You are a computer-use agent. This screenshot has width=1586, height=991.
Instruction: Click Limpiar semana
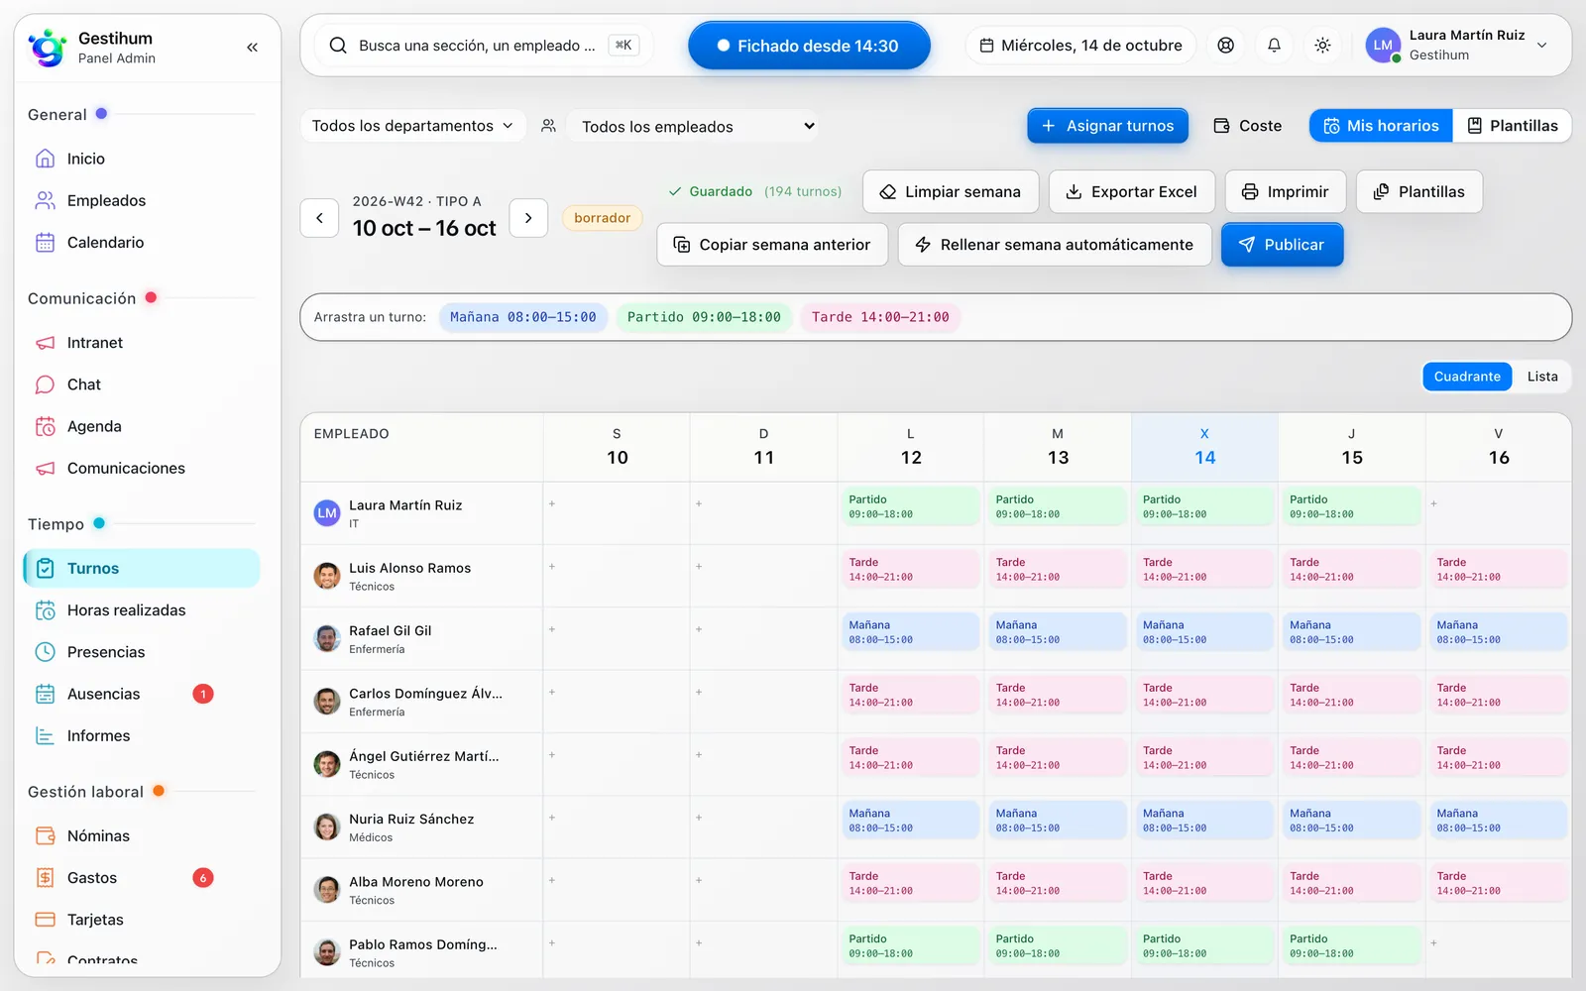951,191
